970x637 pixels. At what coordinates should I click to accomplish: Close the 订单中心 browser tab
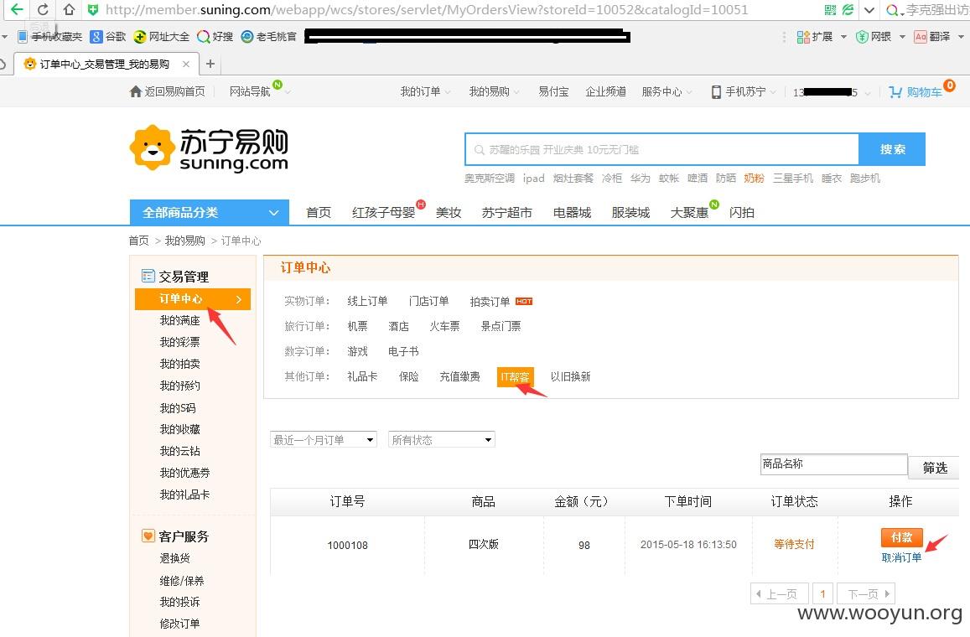pyautogui.click(x=185, y=64)
